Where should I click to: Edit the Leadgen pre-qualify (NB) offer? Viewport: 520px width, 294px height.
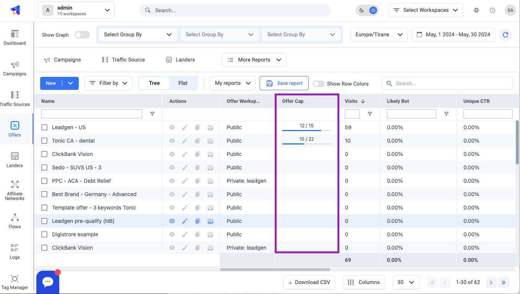185,221
